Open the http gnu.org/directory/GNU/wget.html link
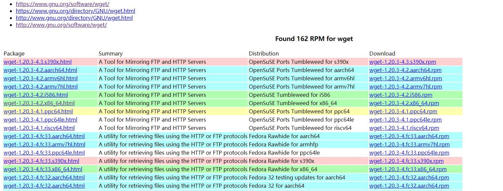 pyautogui.click(x=74, y=18)
